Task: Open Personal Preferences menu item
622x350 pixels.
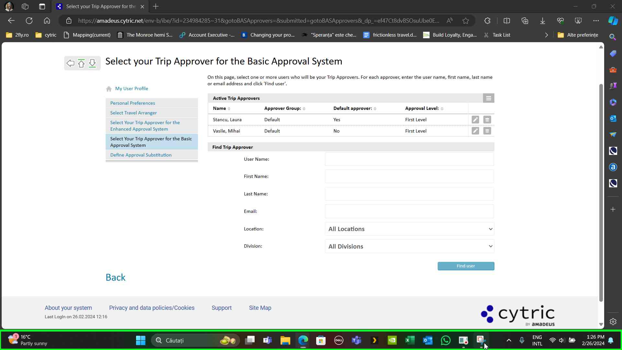Action: point(132,103)
